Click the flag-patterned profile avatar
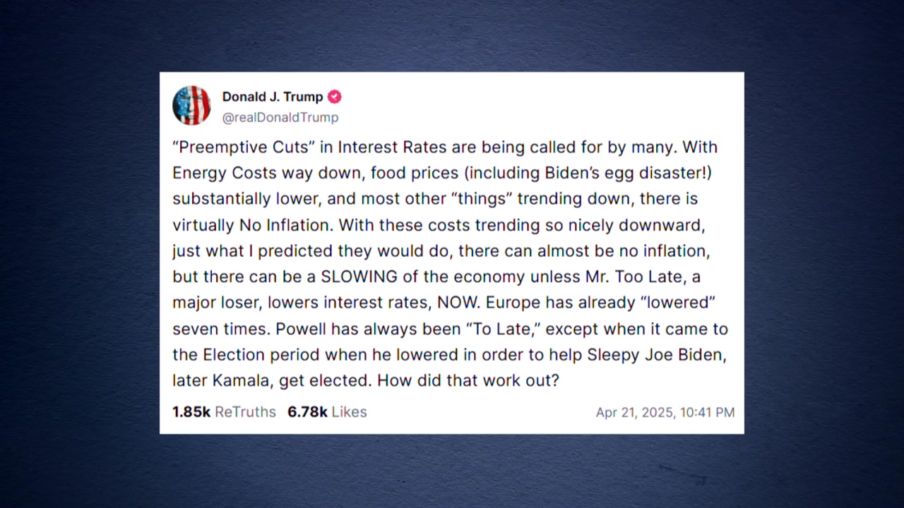The width and height of the screenshot is (904, 508). coord(191,106)
